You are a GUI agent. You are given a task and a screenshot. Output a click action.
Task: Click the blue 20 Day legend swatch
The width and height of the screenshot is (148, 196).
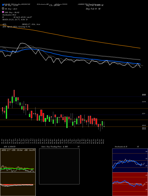[x=3, y=5]
